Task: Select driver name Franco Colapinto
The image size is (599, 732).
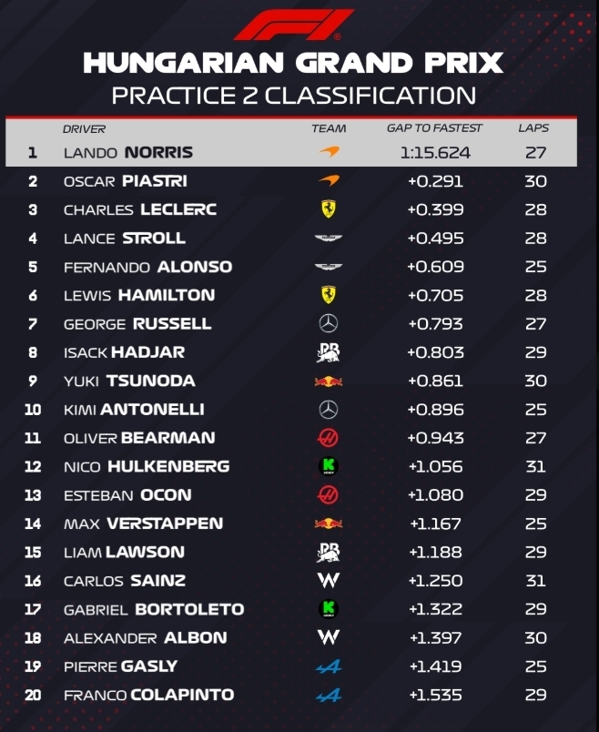Action: pyautogui.click(x=148, y=695)
